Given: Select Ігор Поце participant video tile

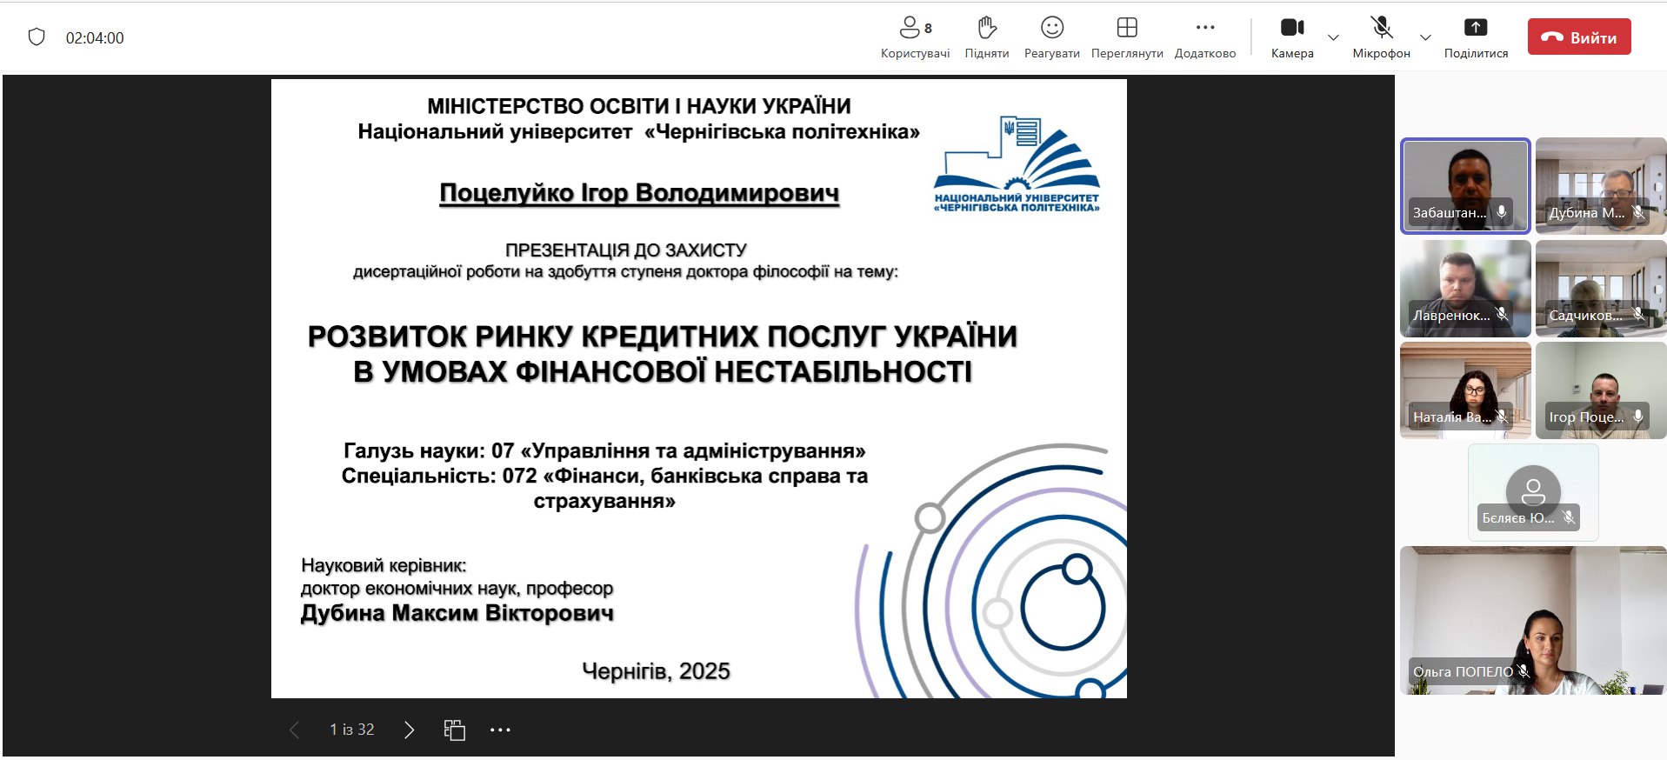Looking at the screenshot, I should tap(1601, 390).
